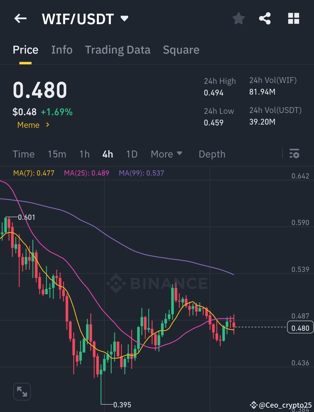This screenshot has width=314, height=412.
Task: Tap the Binance logo watermark on the chart
Action: (157, 283)
